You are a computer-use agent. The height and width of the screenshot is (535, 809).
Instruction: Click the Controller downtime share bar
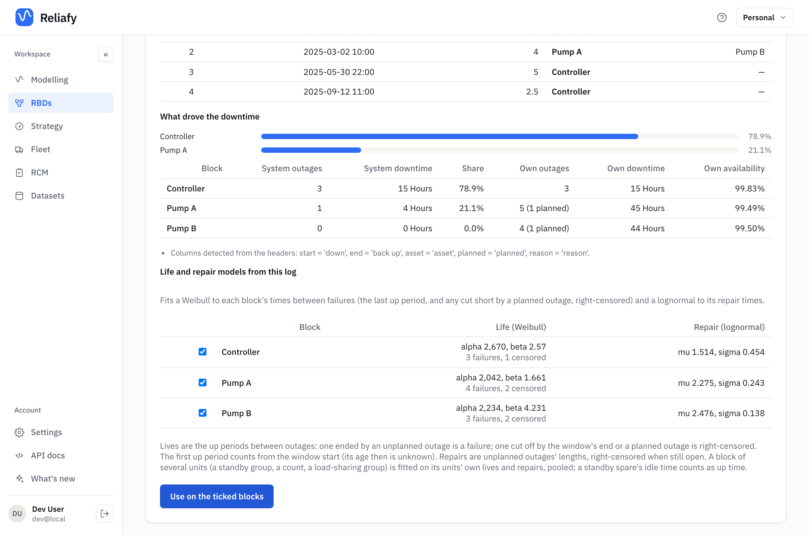499,136
